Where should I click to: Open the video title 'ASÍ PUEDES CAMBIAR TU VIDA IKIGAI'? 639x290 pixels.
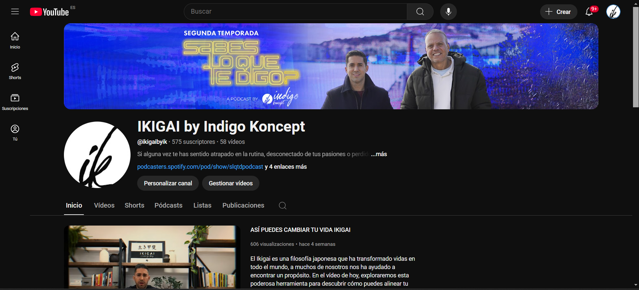click(300, 230)
